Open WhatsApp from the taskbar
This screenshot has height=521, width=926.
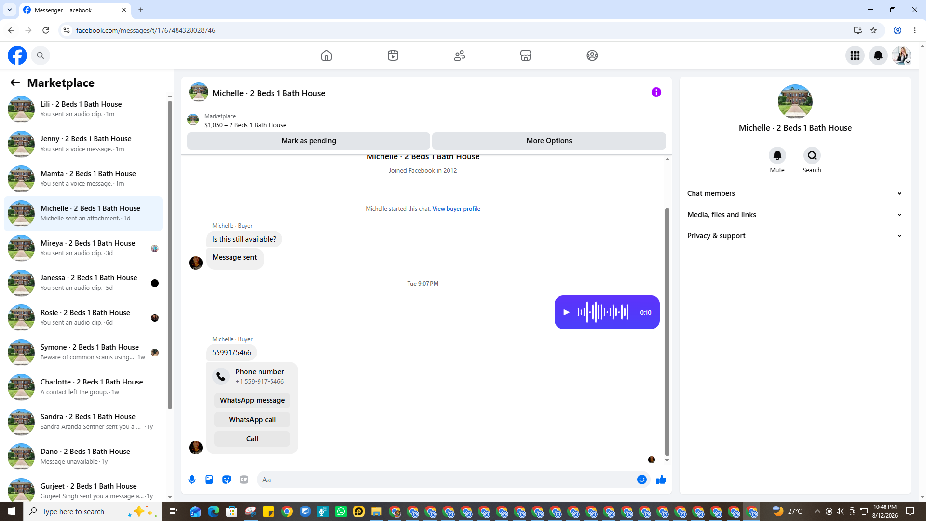pyautogui.click(x=341, y=511)
